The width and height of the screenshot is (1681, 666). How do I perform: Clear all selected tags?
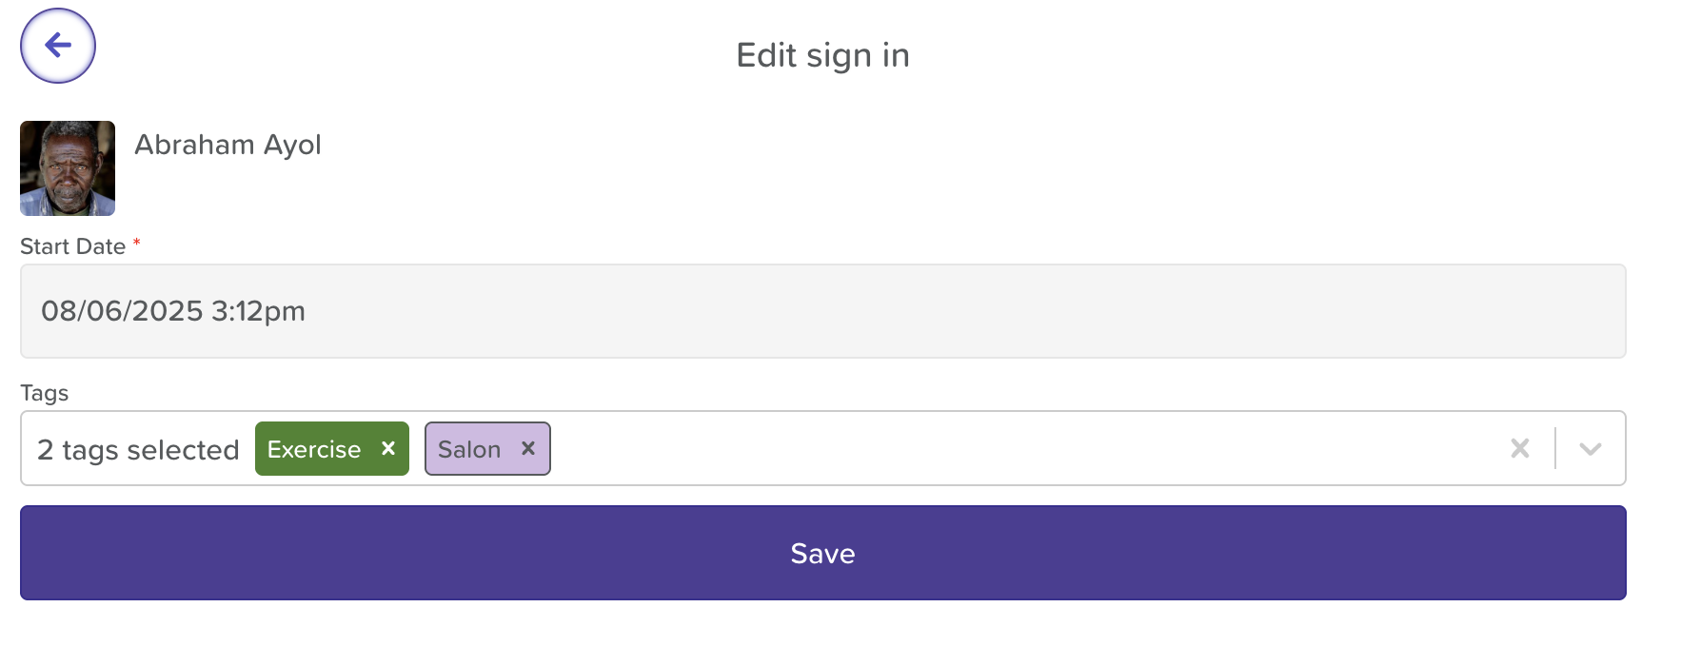pos(1519,448)
